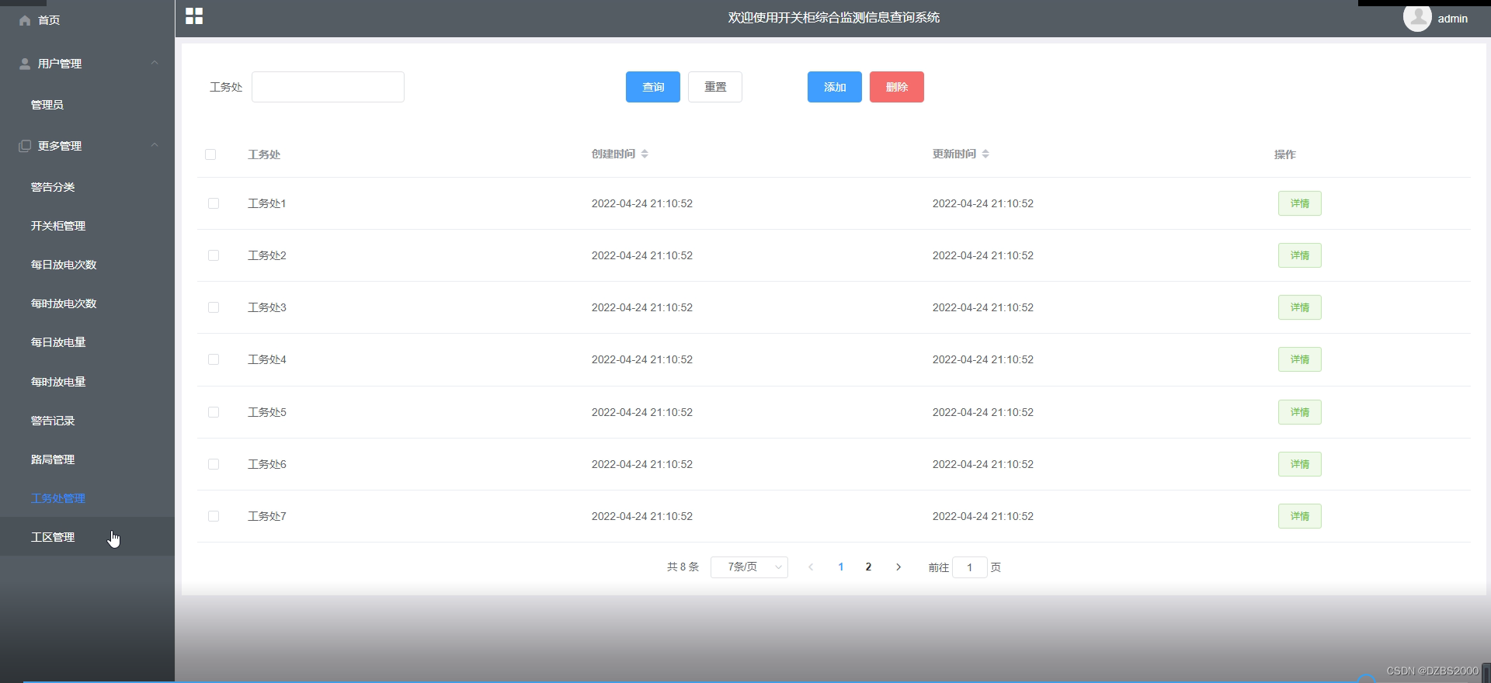The image size is (1491, 683).
Task: Check the 工务处6 row checkbox
Action: point(214,464)
